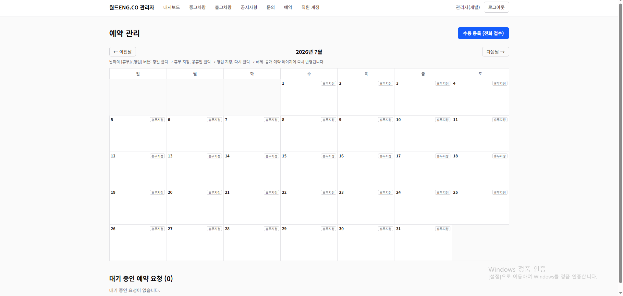Click the date number 15 in calendar
The width and height of the screenshot is (623, 296).
point(284,156)
